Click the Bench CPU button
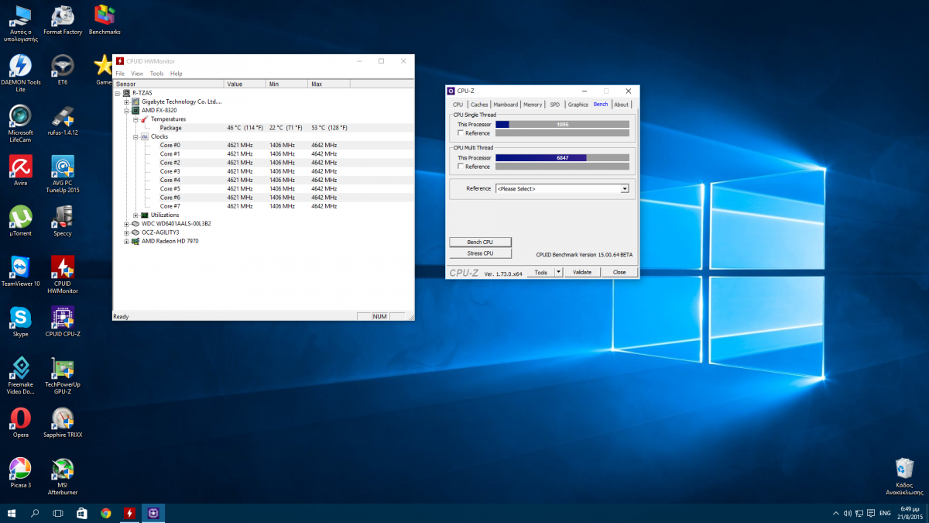Viewport: 929px width, 523px height. tap(480, 243)
